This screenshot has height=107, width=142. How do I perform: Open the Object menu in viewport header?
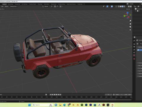(7, 7)
